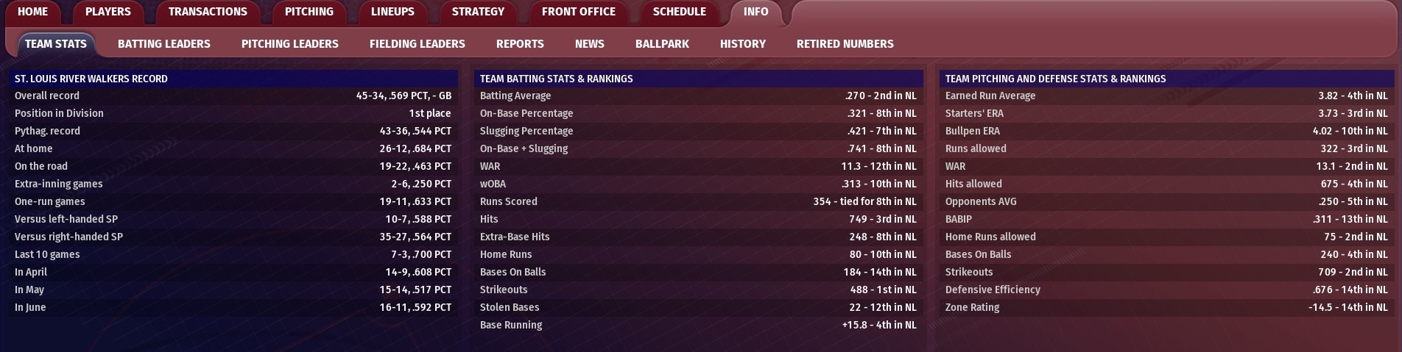Image resolution: width=1402 pixels, height=352 pixels.
Task: Open the BALLPARK page
Action: point(662,44)
